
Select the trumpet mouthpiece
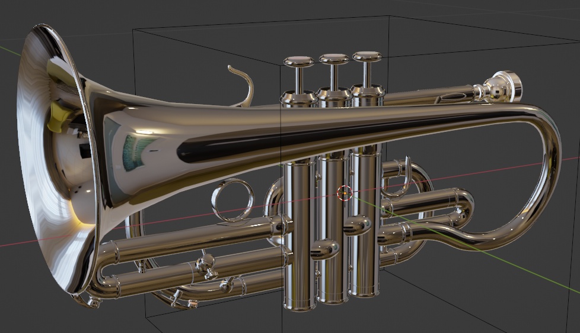(499, 88)
